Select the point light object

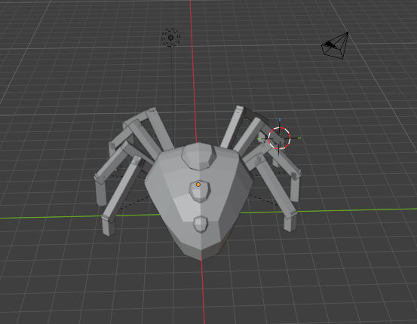170,38
